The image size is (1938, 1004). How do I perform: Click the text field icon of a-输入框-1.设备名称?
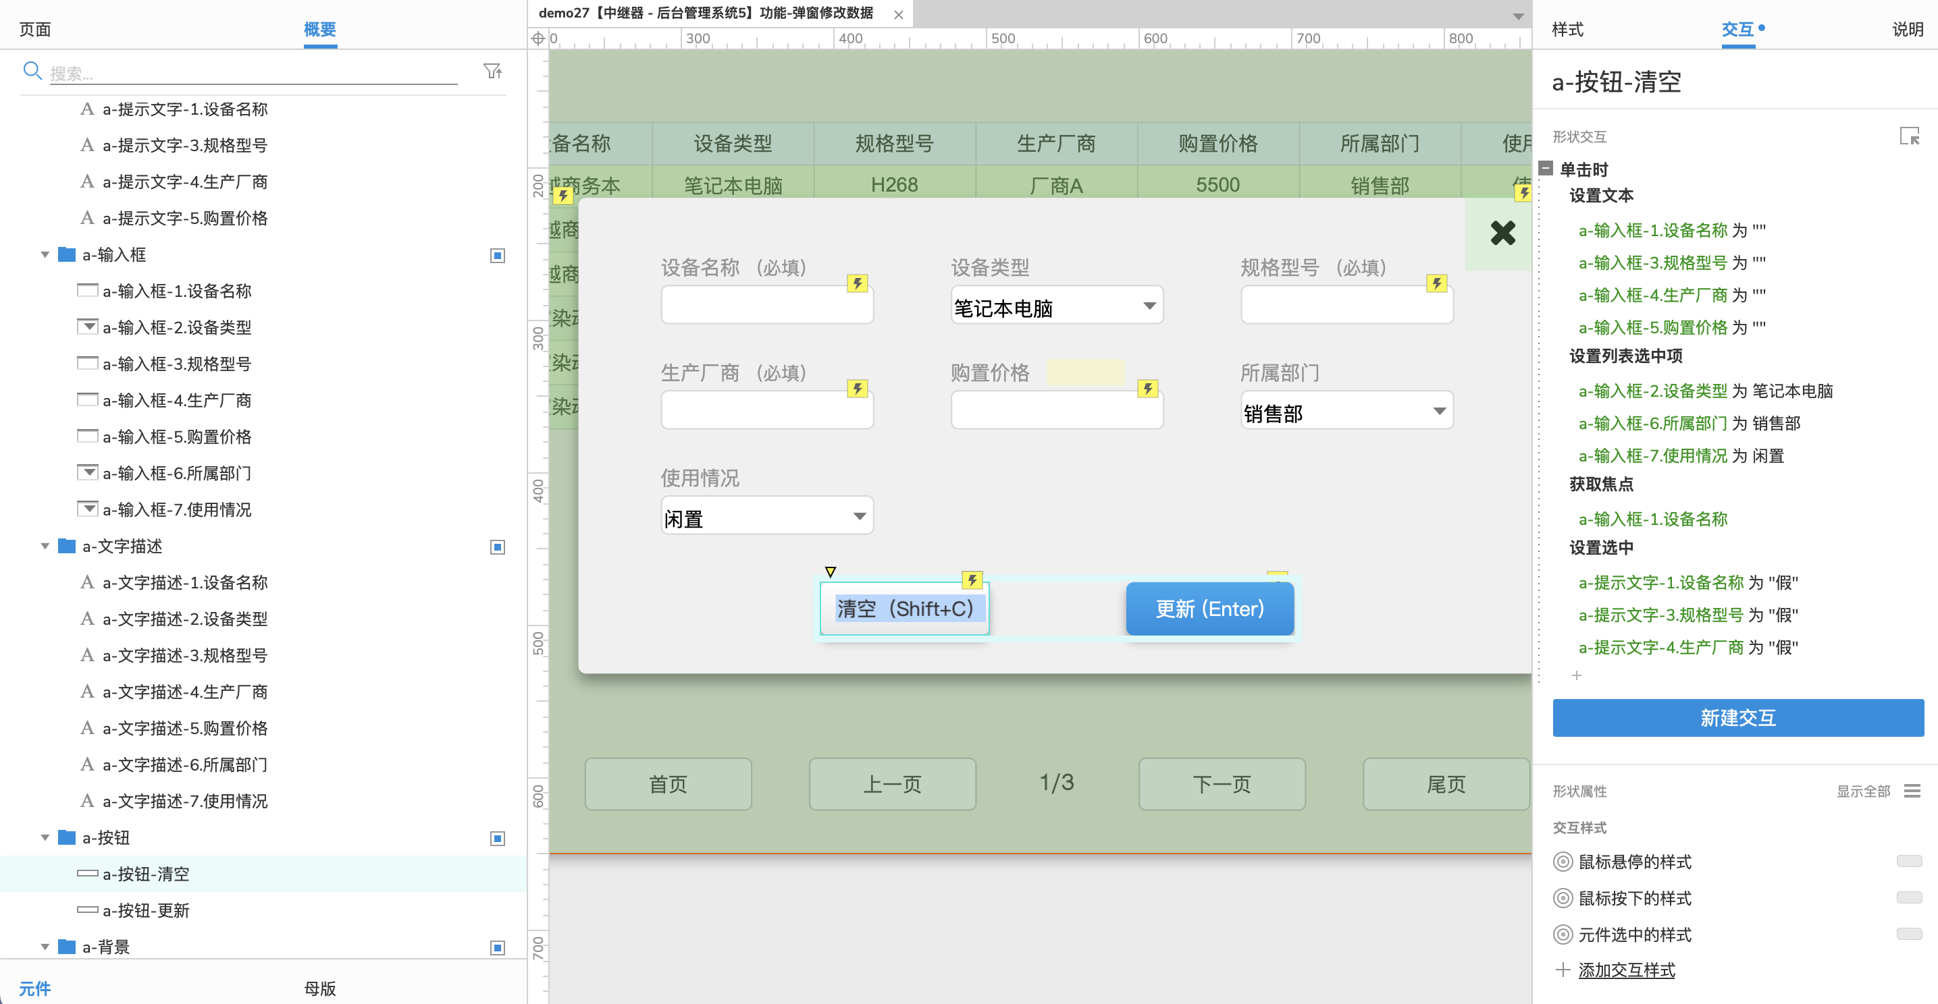(87, 290)
